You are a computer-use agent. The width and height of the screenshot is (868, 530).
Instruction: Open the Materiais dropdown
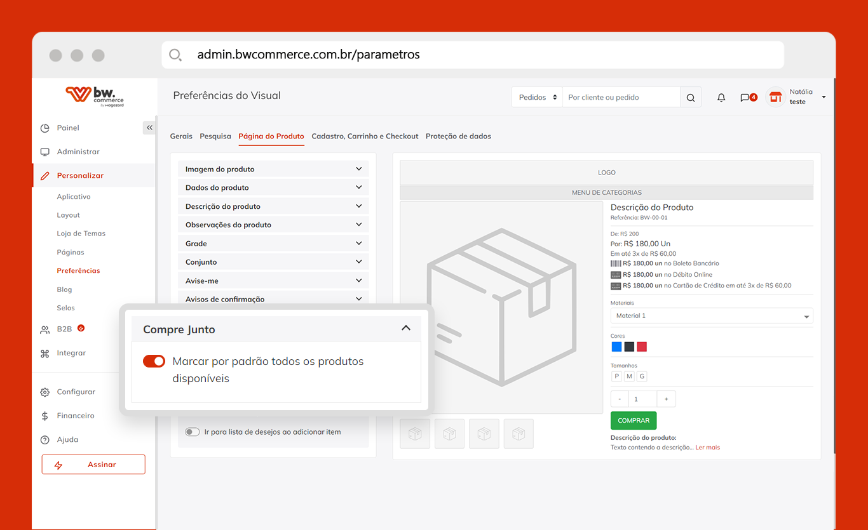tap(711, 316)
